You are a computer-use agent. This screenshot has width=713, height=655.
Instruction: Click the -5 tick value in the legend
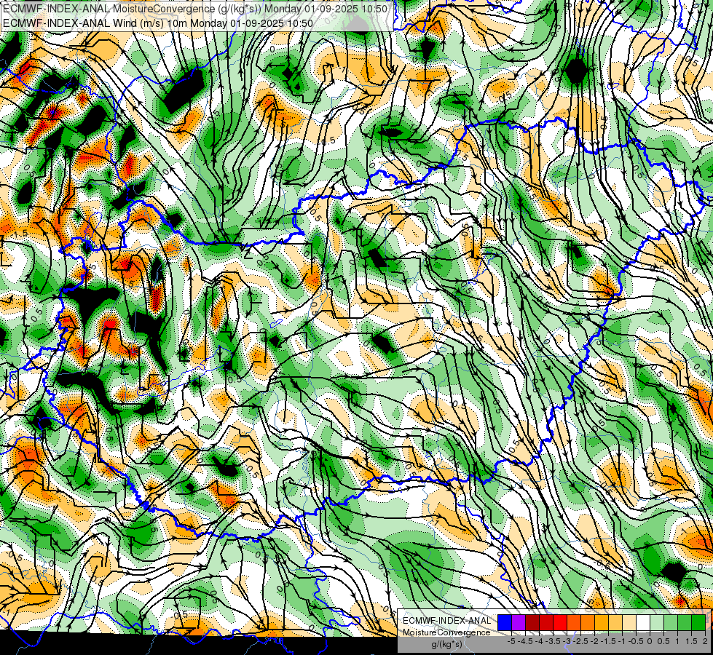click(x=511, y=641)
